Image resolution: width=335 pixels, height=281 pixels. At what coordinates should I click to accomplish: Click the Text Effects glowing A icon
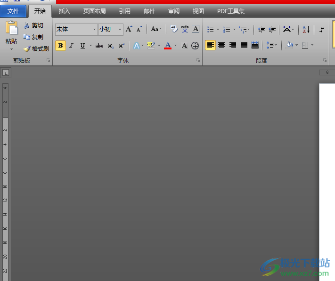pyautogui.click(x=136, y=46)
